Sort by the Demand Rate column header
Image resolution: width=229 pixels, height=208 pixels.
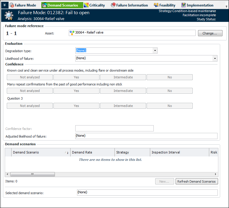click(x=92, y=152)
